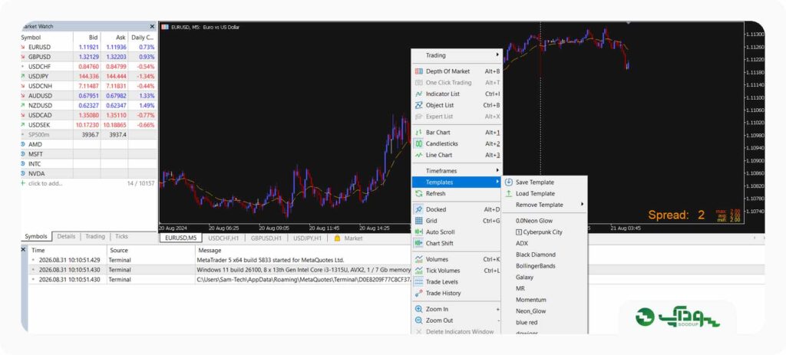
Task: Apply the 0.0Neon Glow template
Action: point(544,221)
